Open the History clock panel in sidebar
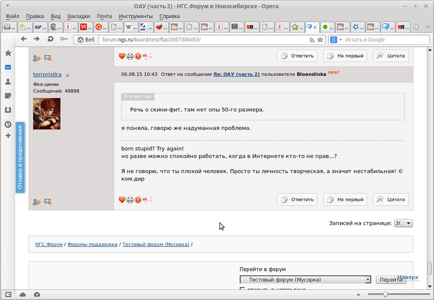434x300 pixels. tap(8, 124)
